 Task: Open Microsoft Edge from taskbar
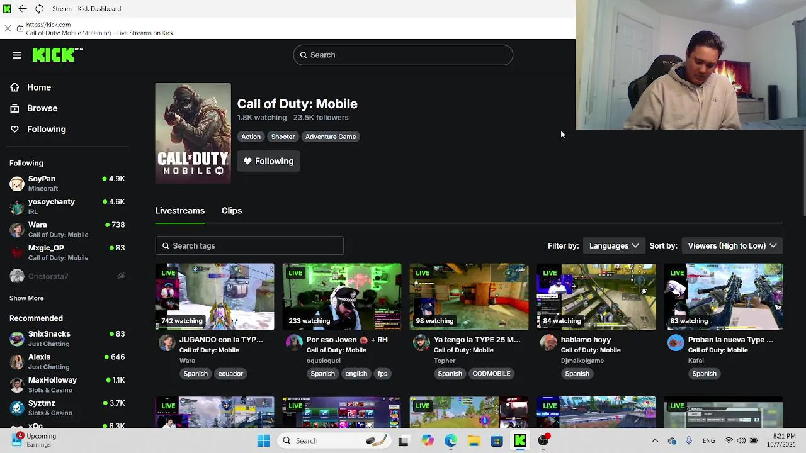tap(451, 441)
